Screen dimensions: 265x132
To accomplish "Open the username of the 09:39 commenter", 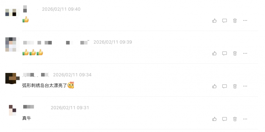I will [56, 43].
